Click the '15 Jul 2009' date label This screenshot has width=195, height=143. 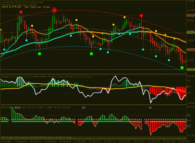[6, 141]
